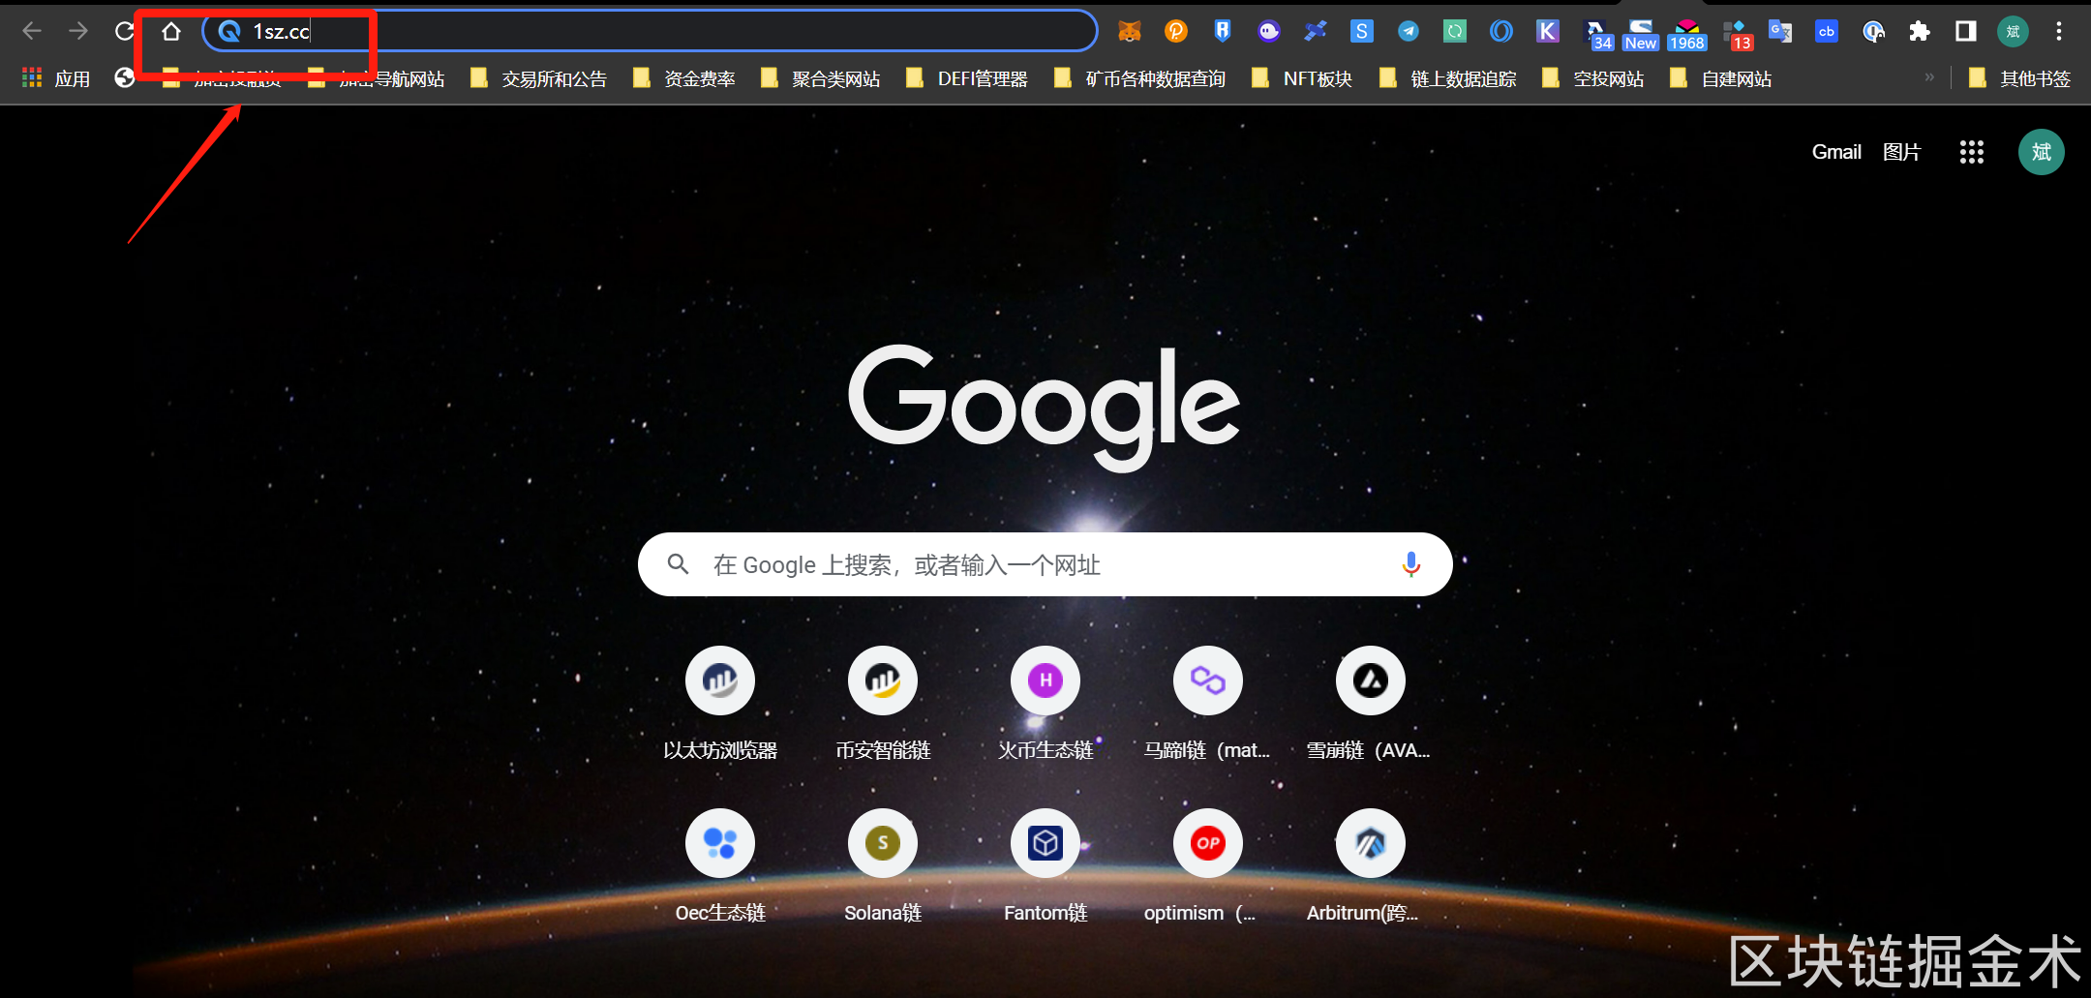
Task: Open the Google apps grid launcher
Action: pyautogui.click(x=1972, y=152)
